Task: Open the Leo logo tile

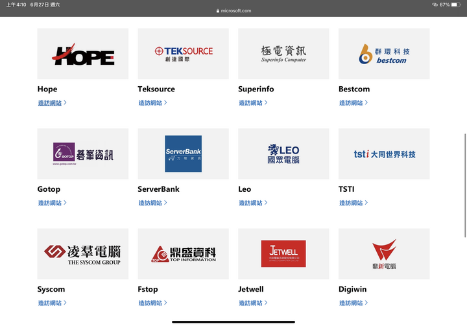Action: pyautogui.click(x=283, y=154)
